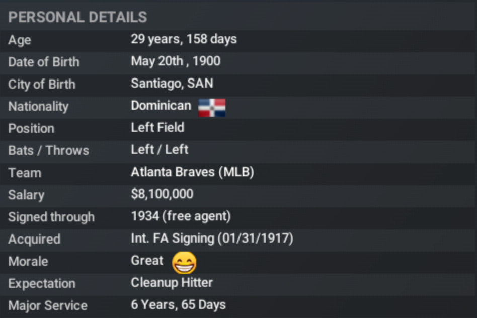477x318 pixels.
Task: Click the Great morale text
Action: tap(147, 261)
